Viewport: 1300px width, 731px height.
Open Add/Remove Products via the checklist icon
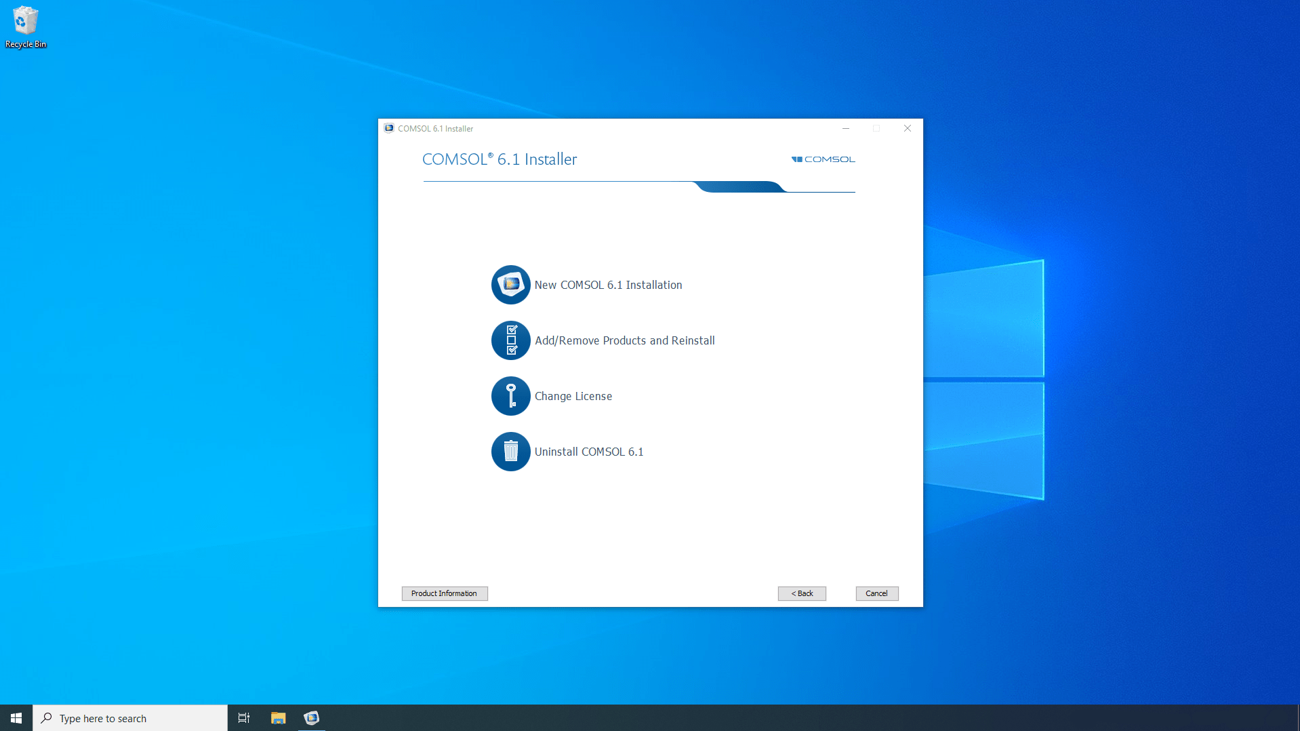click(510, 340)
